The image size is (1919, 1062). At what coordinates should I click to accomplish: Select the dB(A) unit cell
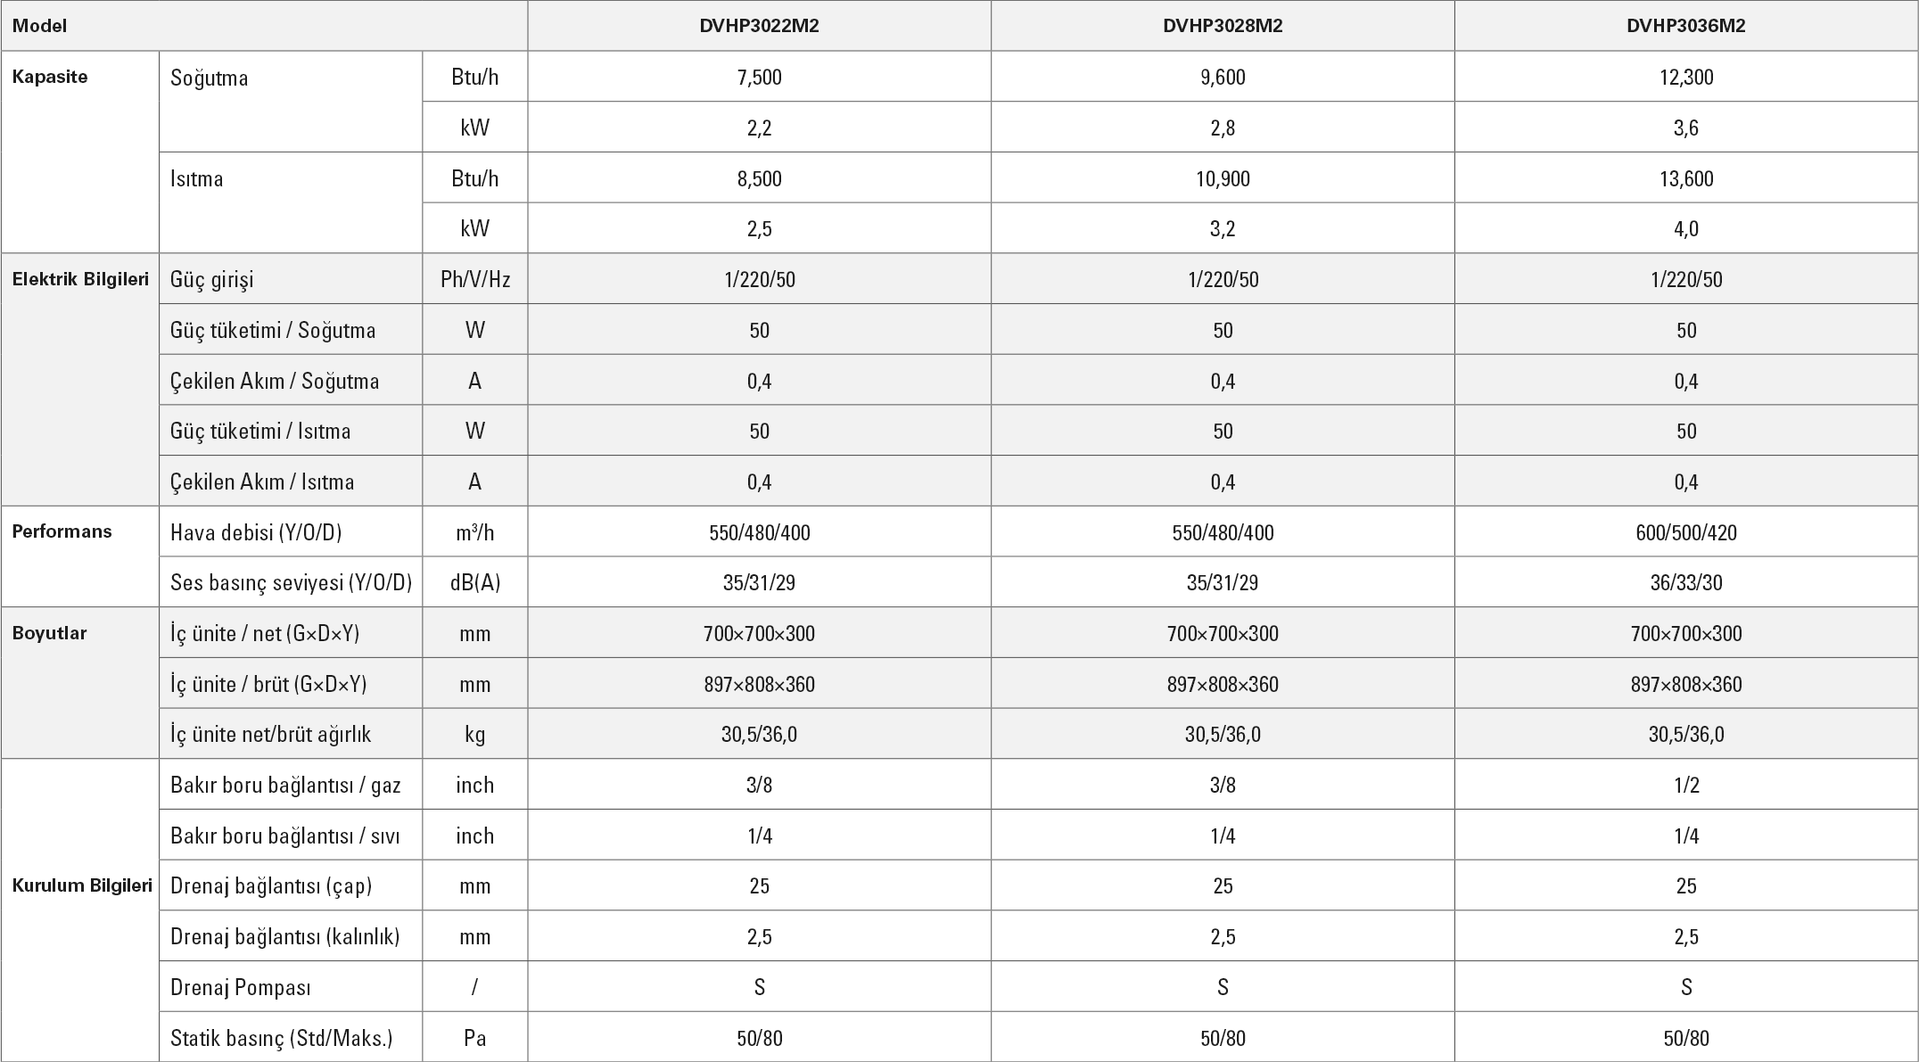coord(475,583)
